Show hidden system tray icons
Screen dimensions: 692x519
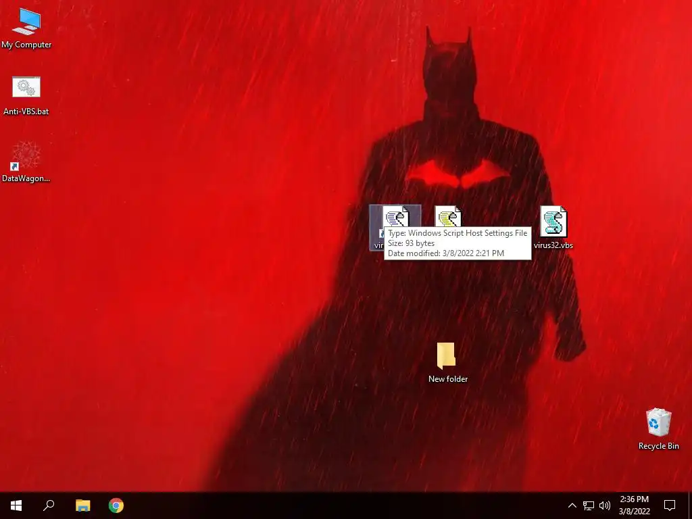pyautogui.click(x=572, y=505)
